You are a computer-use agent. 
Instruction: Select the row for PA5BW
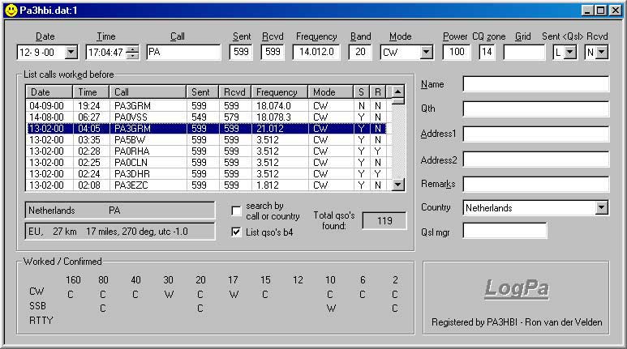[x=206, y=140]
